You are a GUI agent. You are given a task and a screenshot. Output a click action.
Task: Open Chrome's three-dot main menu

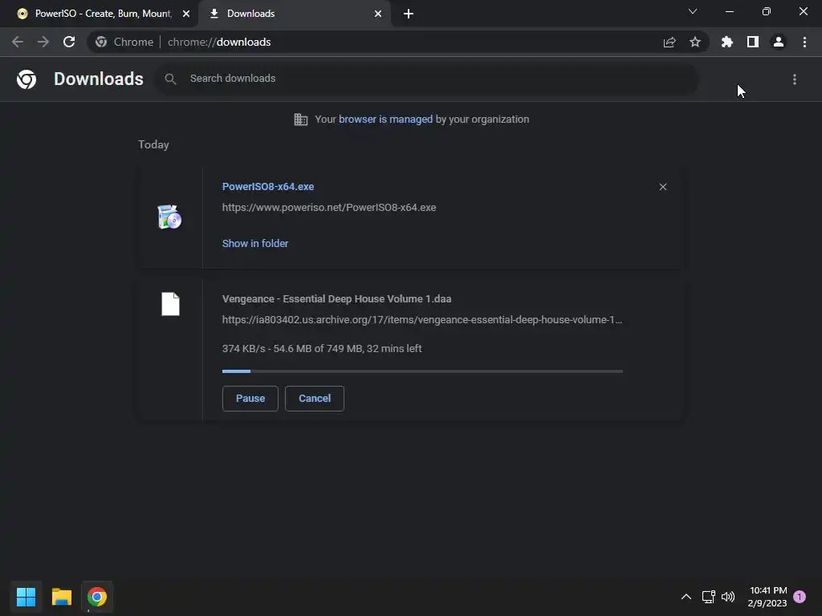coord(804,42)
